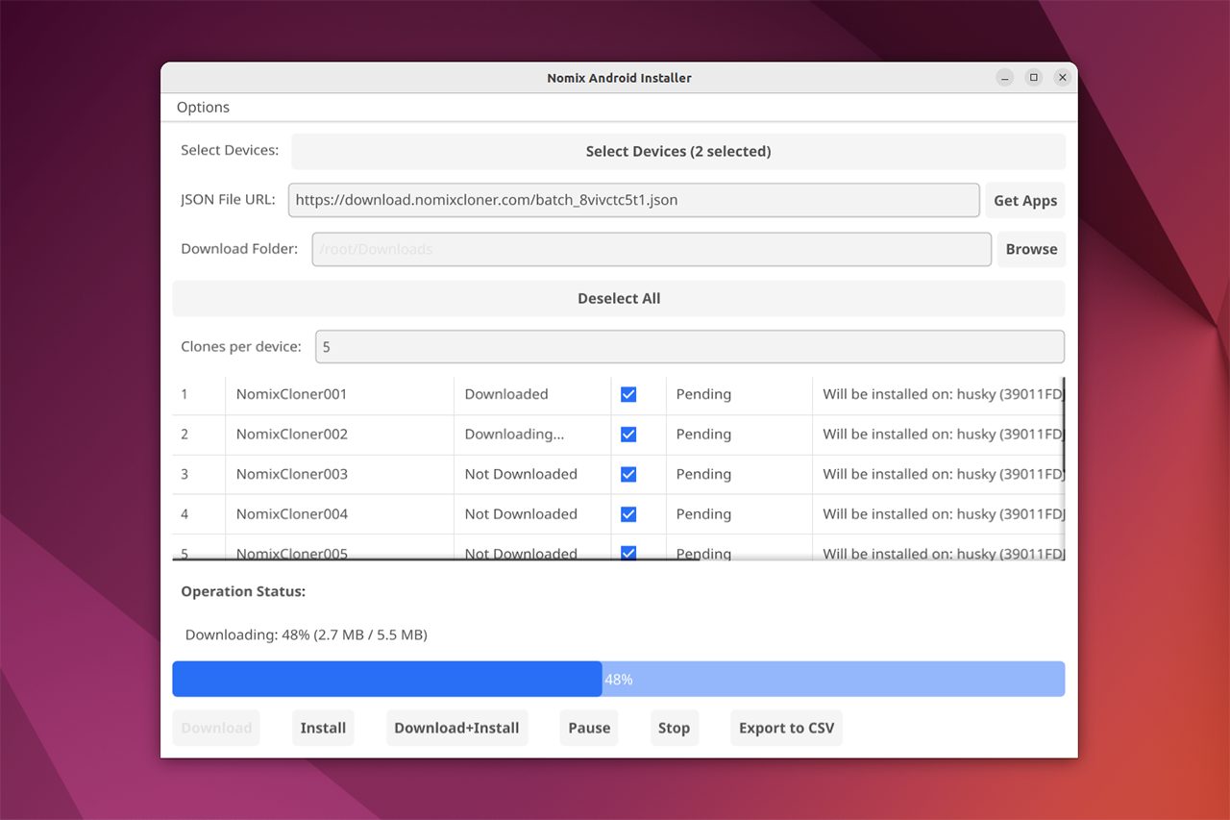Toggle the NomixCloner004 checkbox
The width and height of the screenshot is (1230, 820).
pyautogui.click(x=628, y=514)
